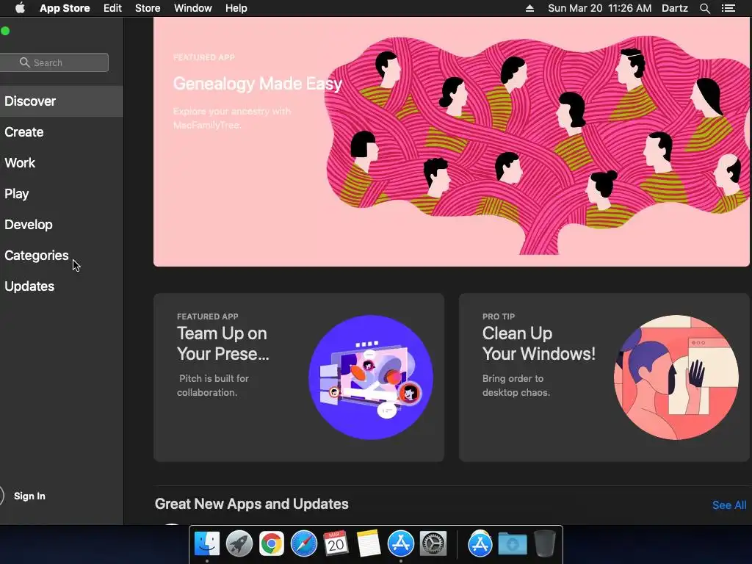This screenshot has height=564, width=752.
Task: Click the date and time in menu bar
Action: point(599,8)
